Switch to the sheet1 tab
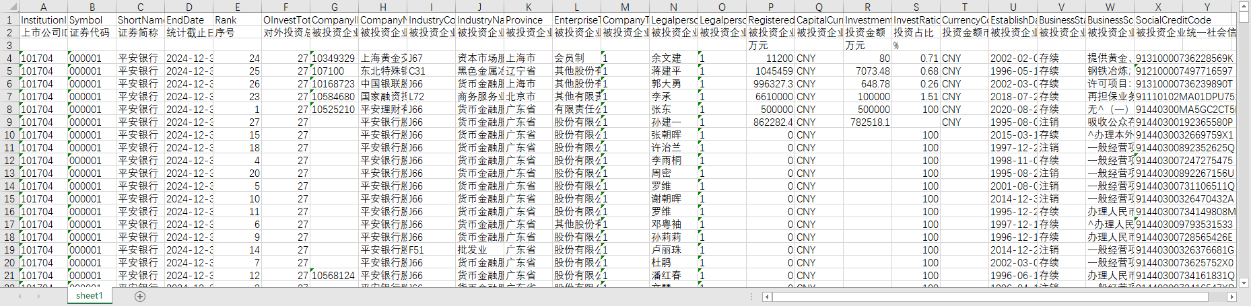 (90, 296)
